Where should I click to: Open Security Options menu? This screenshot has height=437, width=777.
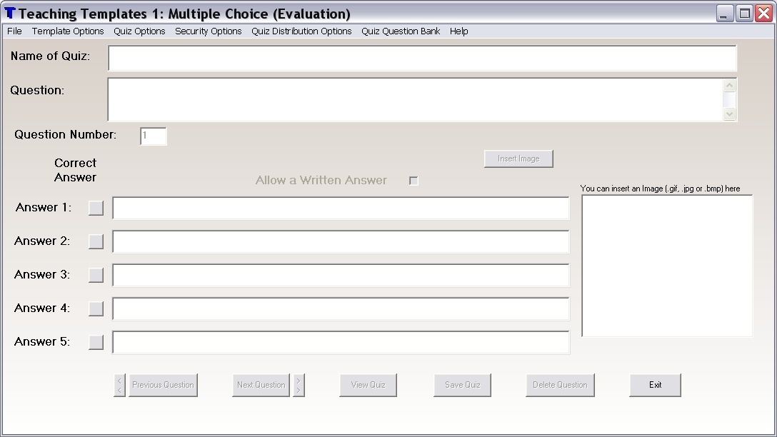(208, 31)
